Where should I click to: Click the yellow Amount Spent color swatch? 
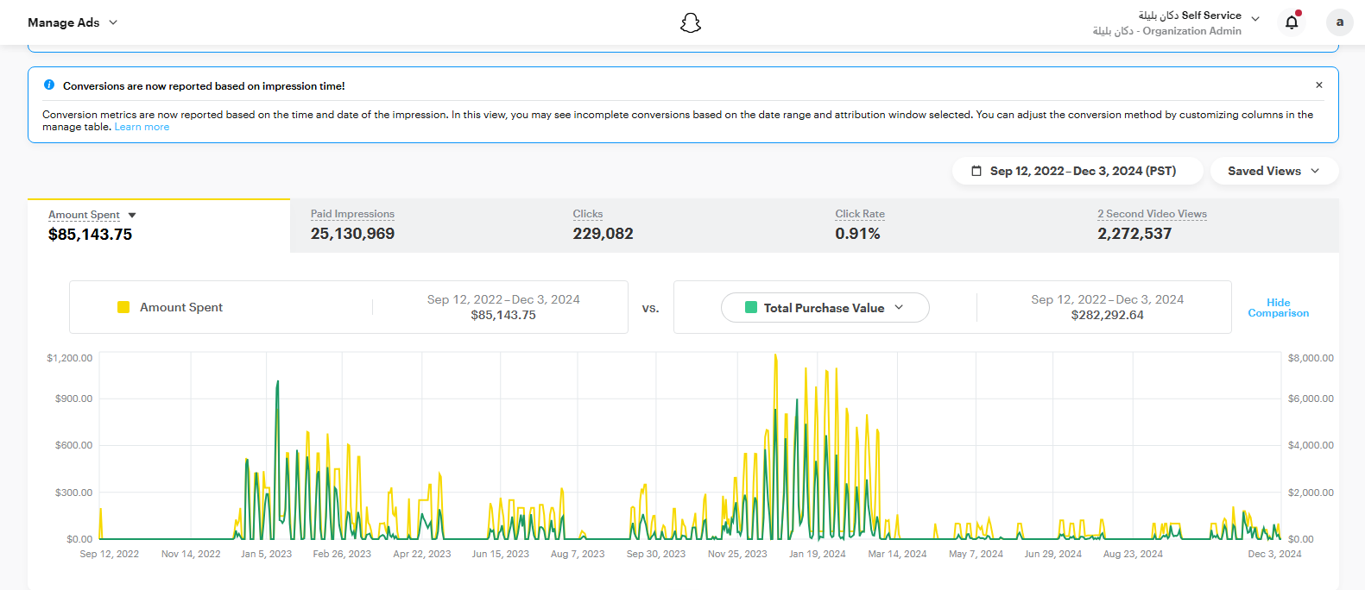point(123,307)
